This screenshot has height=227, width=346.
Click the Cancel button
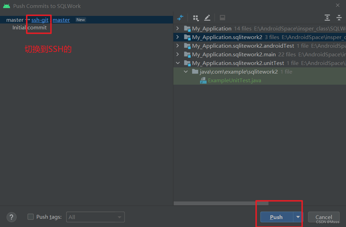point(324,217)
